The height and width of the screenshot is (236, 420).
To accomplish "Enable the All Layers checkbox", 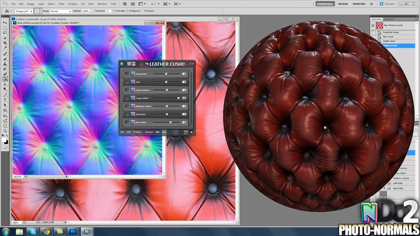I will [143, 11].
